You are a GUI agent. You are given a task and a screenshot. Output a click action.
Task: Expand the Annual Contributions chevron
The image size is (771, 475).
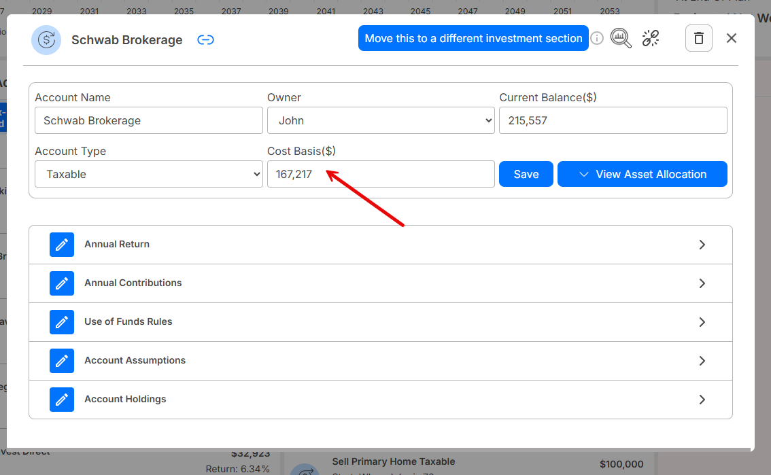click(702, 283)
